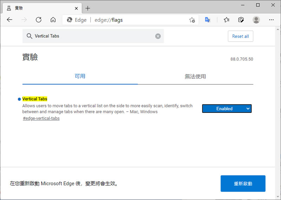The image size is (281, 200).
Task: Open the Settings and more menu
Action: click(x=271, y=20)
